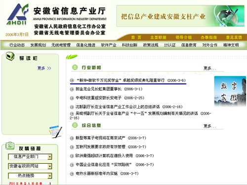Go to 首页 in top navigation
247x185 pixels.
pyautogui.click(x=136, y=37)
